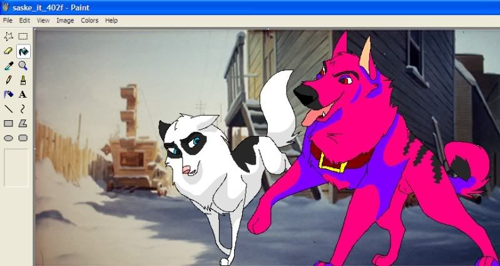Click the Paint icon in title bar
The image size is (500, 266).
point(6,7)
